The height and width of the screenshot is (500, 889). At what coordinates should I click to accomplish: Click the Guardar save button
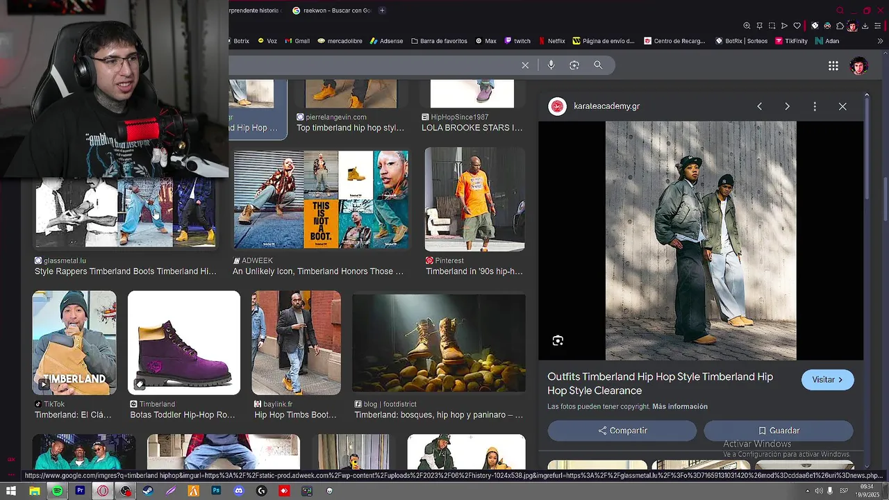coord(779,431)
